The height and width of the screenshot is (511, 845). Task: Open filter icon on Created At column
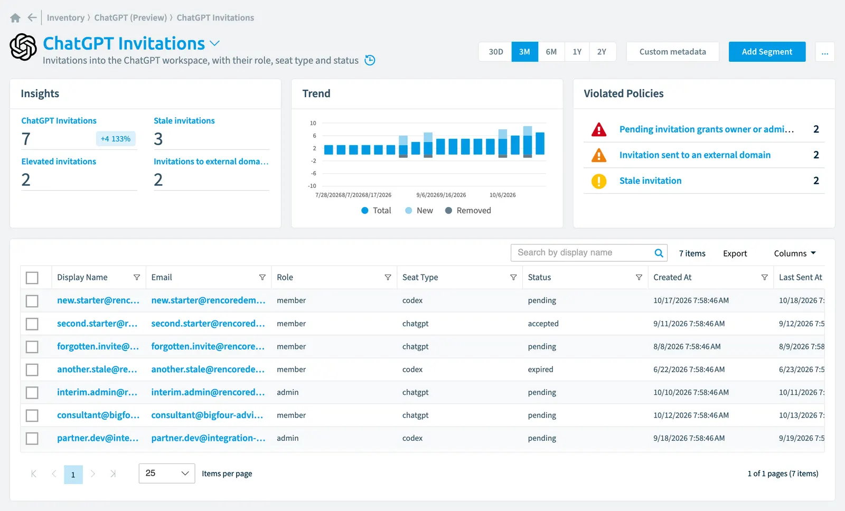point(764,277)
